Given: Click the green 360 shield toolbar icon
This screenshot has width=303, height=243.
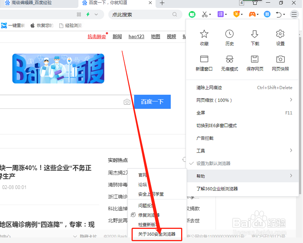Looking at the screenshot, I should click(192, 14).
